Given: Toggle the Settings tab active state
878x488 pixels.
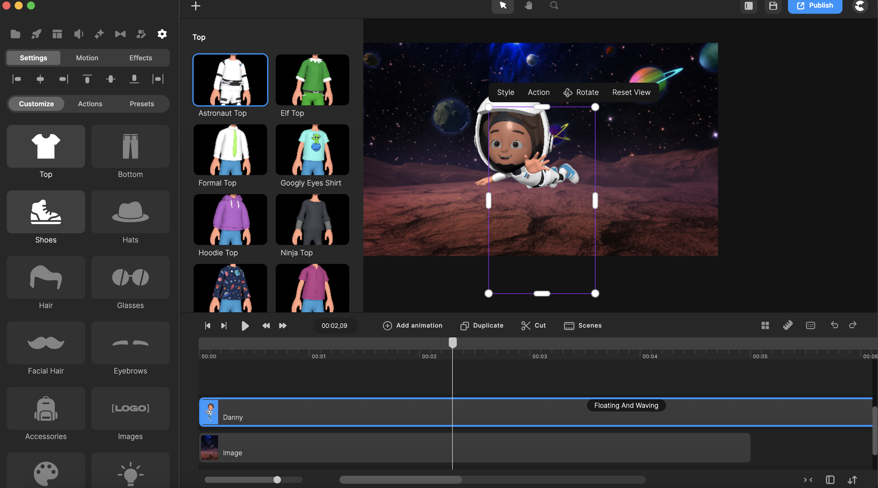Looking at the screenshot, I should point(33,58).
